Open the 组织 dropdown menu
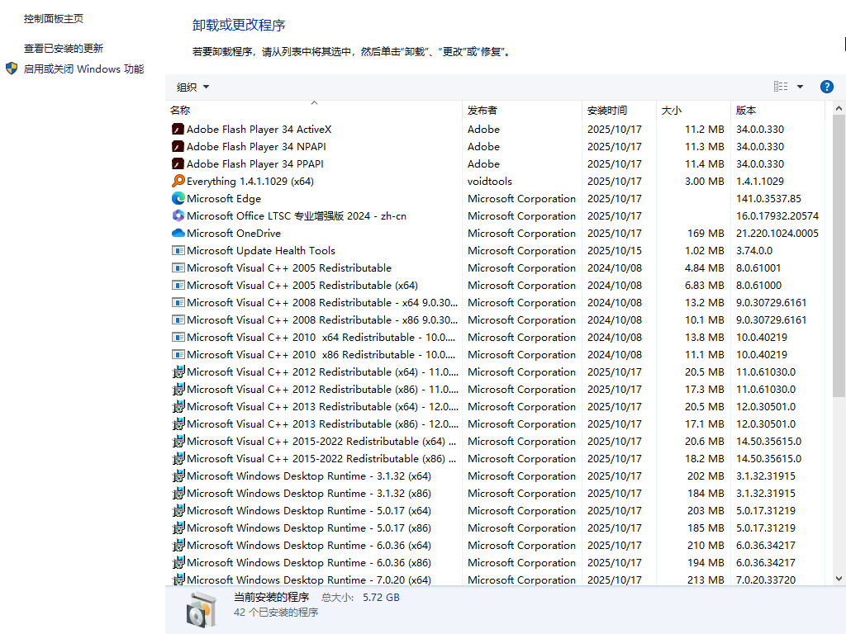 click(192, 87)
